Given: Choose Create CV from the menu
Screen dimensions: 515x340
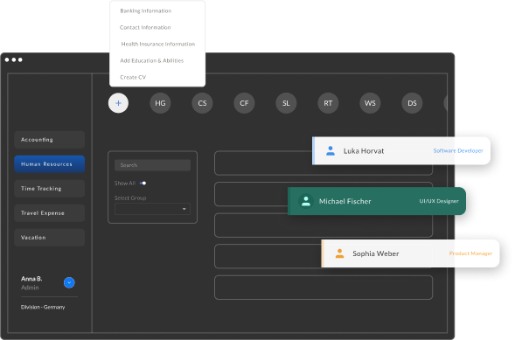Looking at the screenshot, I should [x=133, y=78].
